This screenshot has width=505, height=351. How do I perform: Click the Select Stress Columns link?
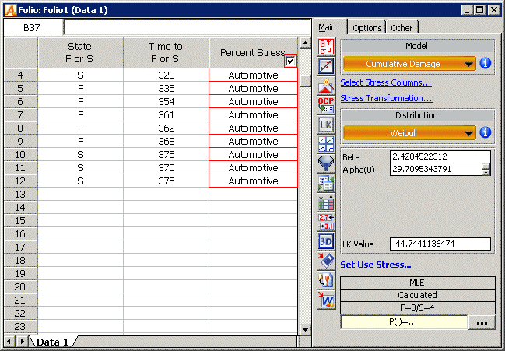click(x=386, y=82)
